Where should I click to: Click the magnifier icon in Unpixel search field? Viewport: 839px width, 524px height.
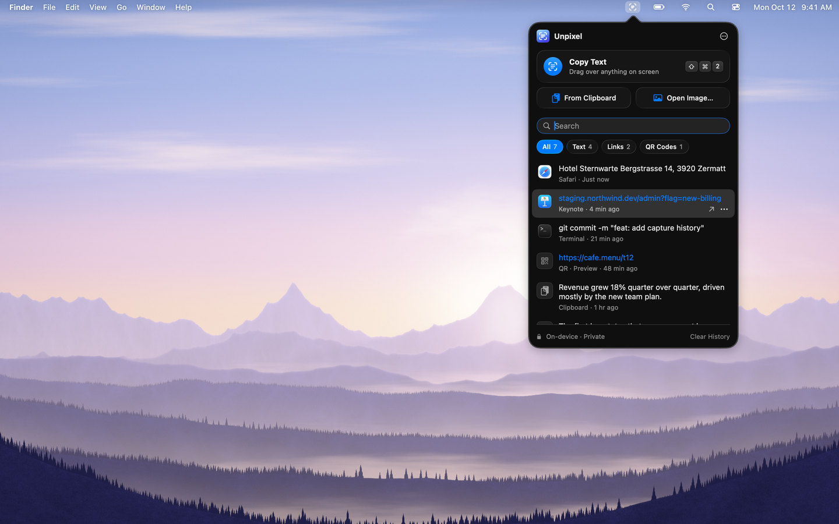(x=547, y=126)
